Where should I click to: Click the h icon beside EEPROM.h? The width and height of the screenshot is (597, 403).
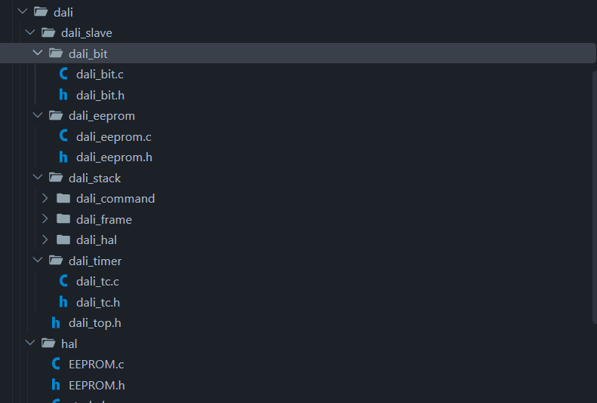coord(56,385)
